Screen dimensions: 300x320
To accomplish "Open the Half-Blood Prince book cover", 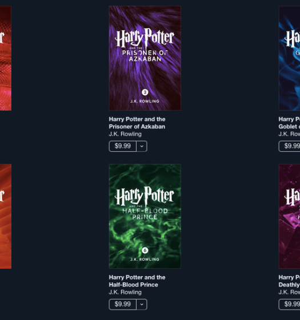I will coord(145,216).
